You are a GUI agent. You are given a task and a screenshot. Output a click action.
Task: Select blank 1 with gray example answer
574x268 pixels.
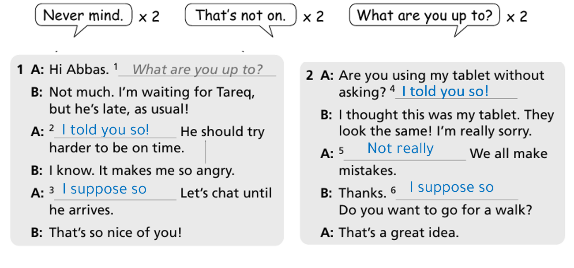pyautogui.click(x=197, y=70)
